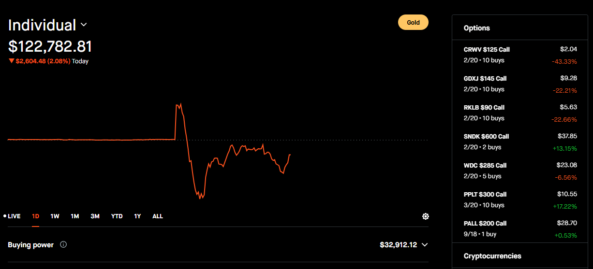Switch chart to 1Y range
The width and height of the screenshot is (593, 269).
coord(137,216)
